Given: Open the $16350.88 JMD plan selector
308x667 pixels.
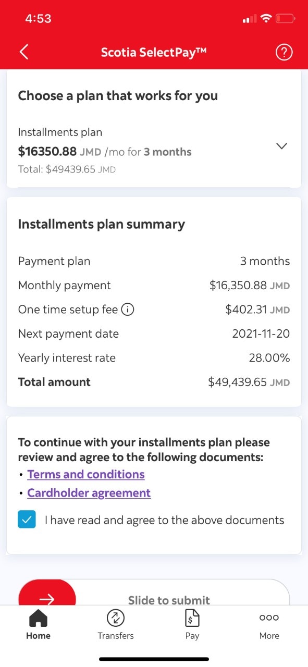Looking at the screenshot, I should [x=154, y=152].
